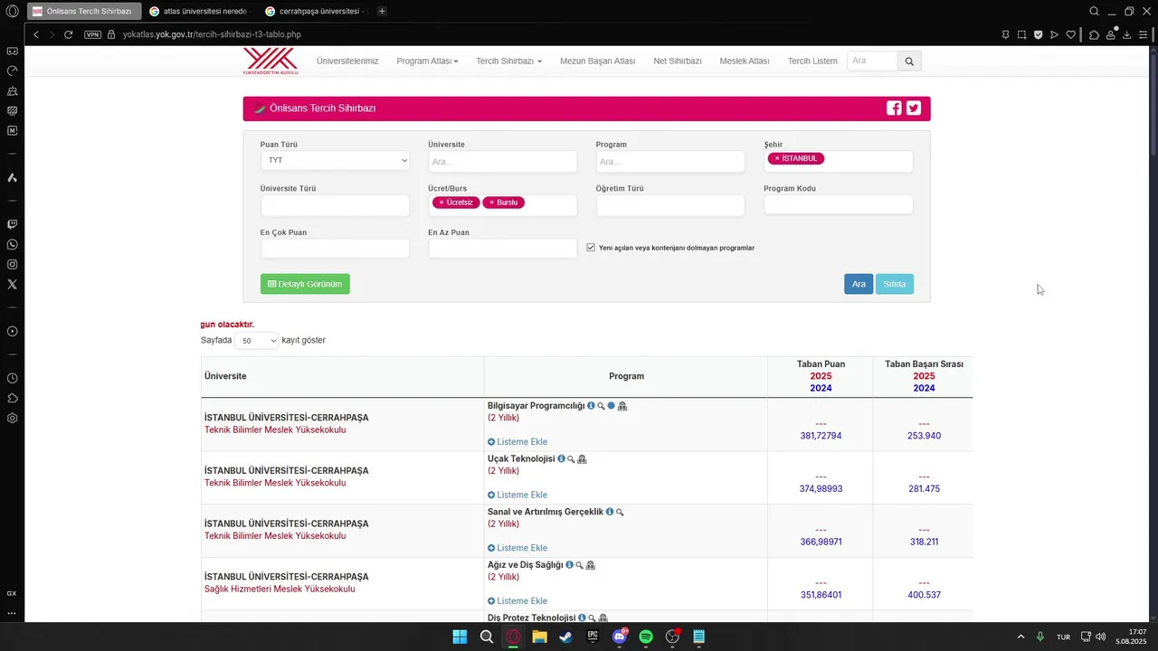Open X (Twitter) in the Opera sidebar

pos(12,284)
